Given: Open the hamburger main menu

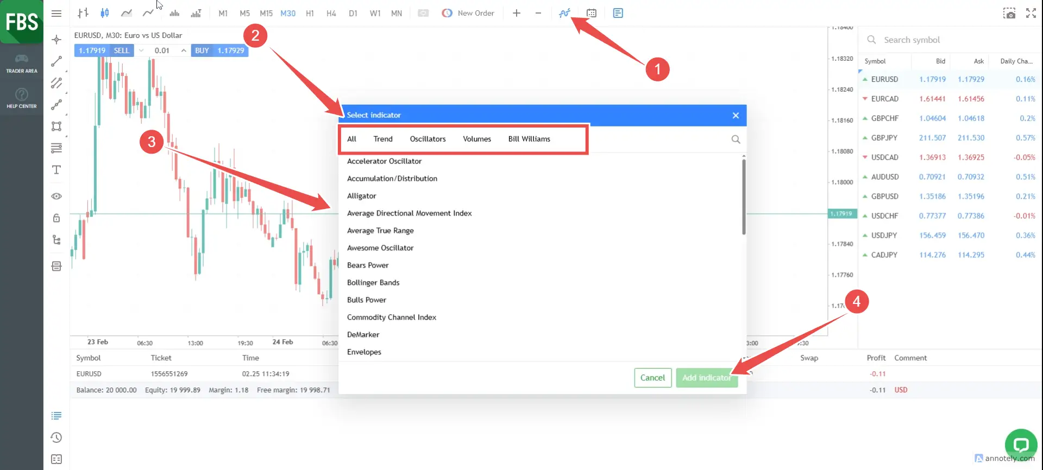Looking at the screenshot, I should pyautogui.click(x=56, y=13).
